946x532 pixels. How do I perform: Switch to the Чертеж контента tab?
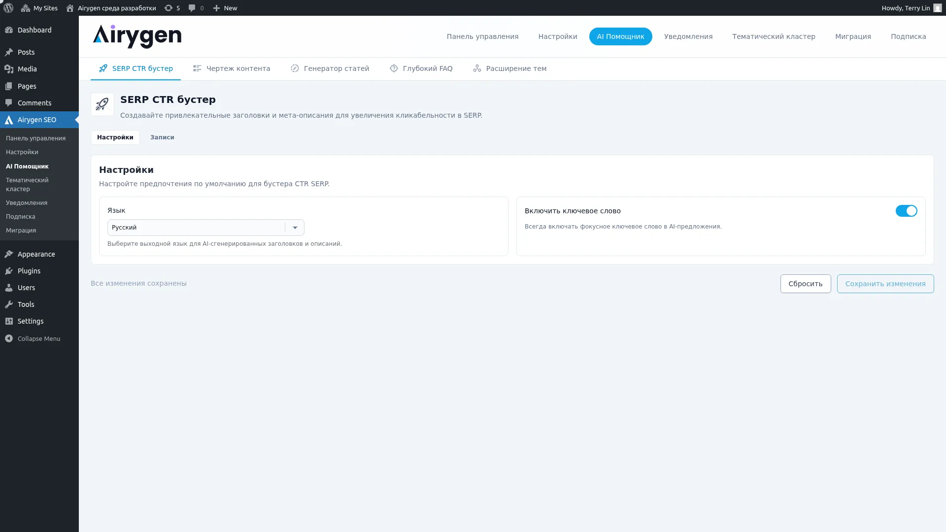pyautogui.click(x=232, y=68)
